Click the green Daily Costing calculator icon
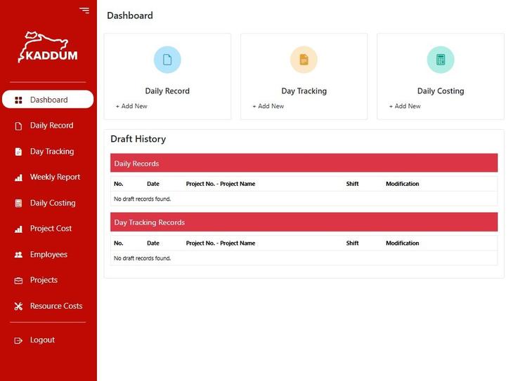527x381 pixels. coord(441,60)
